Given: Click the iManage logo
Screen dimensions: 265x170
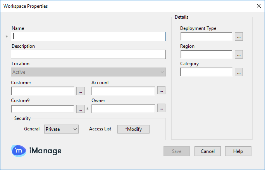Looking at the screenshot, I should tap(36, 151).
